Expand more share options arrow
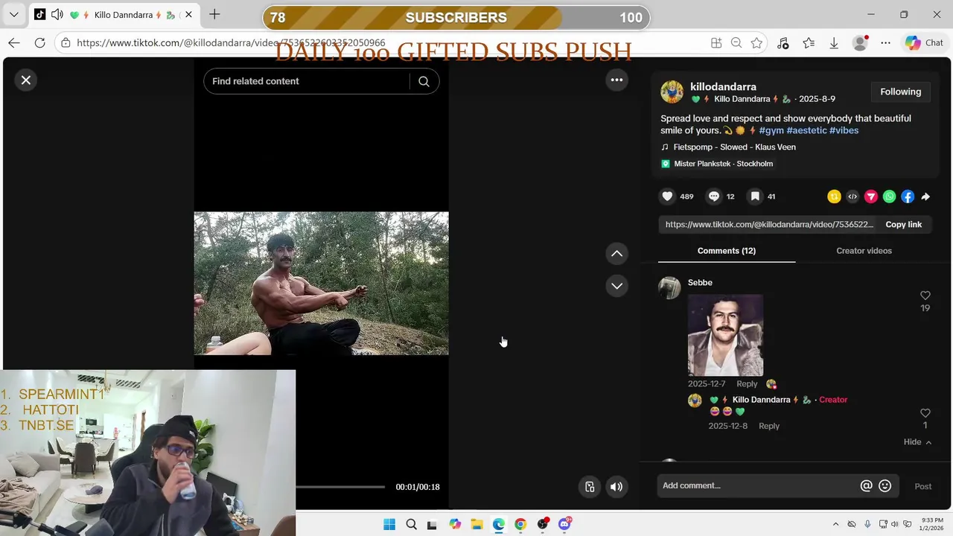The image size is (953, 536). pos(925,197)
